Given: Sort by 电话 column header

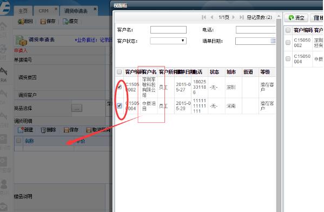Looking at the screenshot, I should (197, 72).
